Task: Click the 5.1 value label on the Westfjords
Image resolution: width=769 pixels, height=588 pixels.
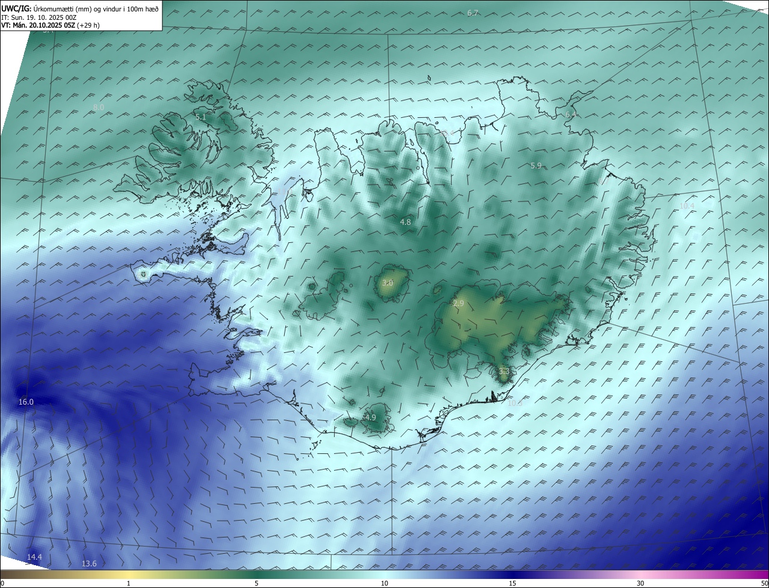Action: [201, 117]
